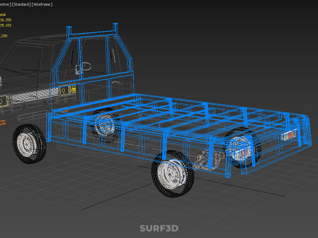This screenshot has height=238, width=318.
Task: Open the [Standard] viewport shading menu
Action: (21, 5)
